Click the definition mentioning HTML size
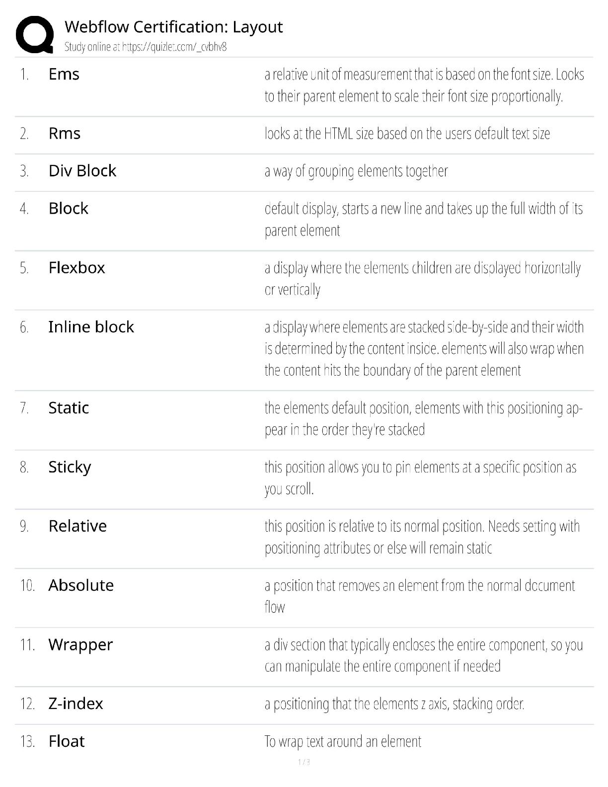This screenshot has width=608, height=787. point(407,133)
